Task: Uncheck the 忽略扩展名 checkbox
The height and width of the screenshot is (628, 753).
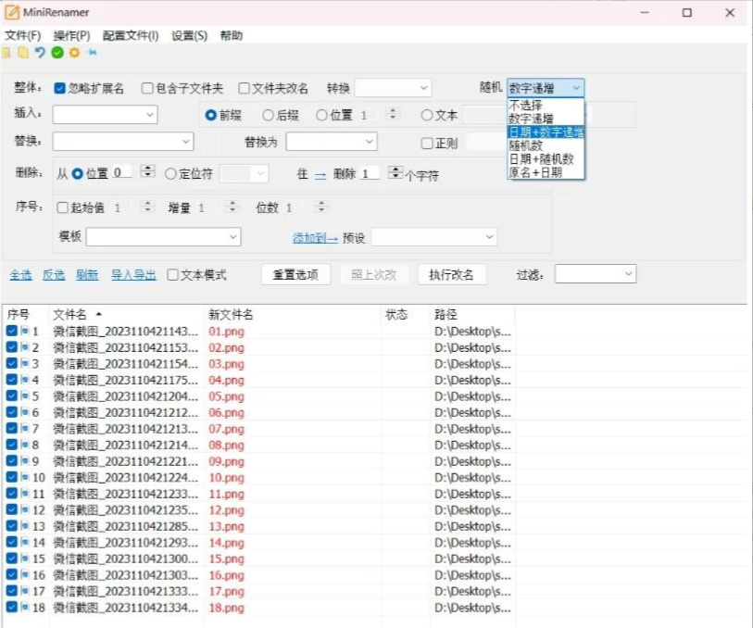Action: coord(60,89)
